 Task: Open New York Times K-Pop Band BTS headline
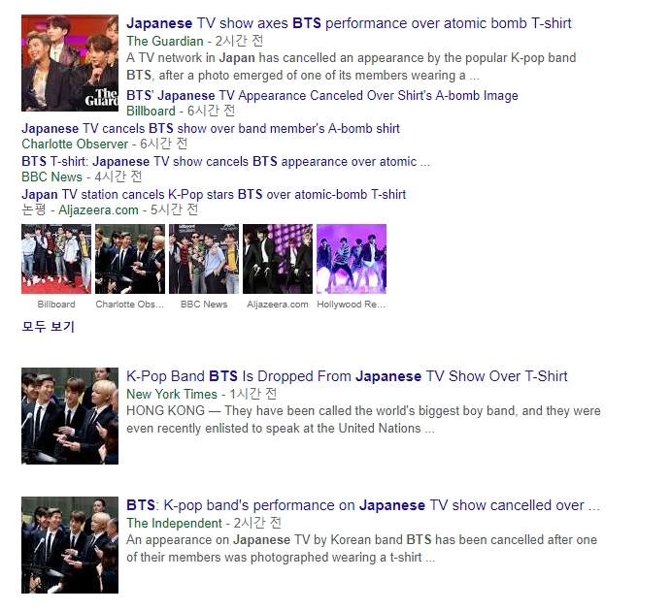pos(347,376)
